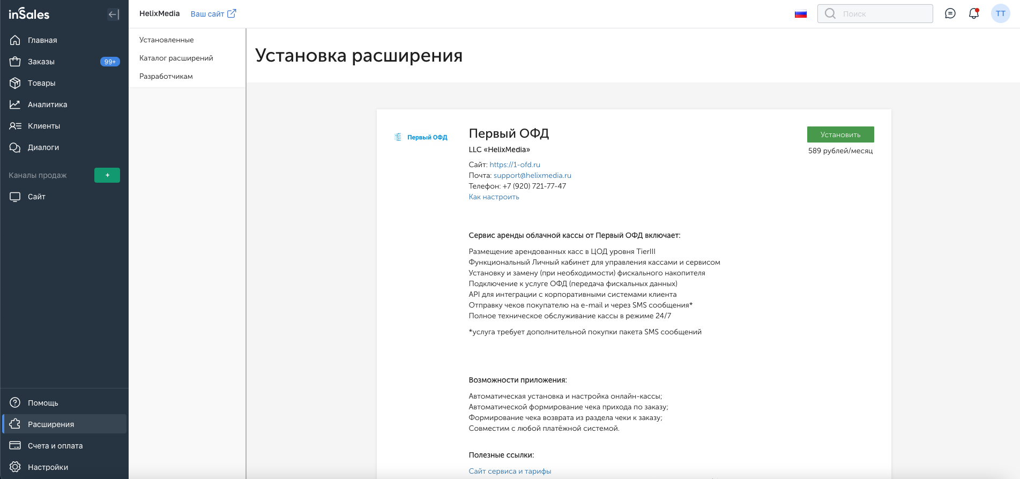Screen dimensions: 1020x479
Task: Click the Первый ОФД extension logo
Action: pos(421,137)
